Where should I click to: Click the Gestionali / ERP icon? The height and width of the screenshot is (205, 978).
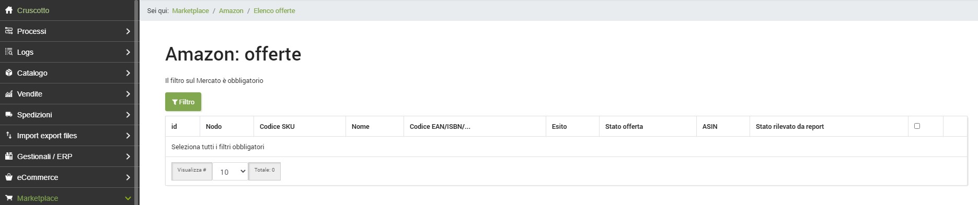9,156
